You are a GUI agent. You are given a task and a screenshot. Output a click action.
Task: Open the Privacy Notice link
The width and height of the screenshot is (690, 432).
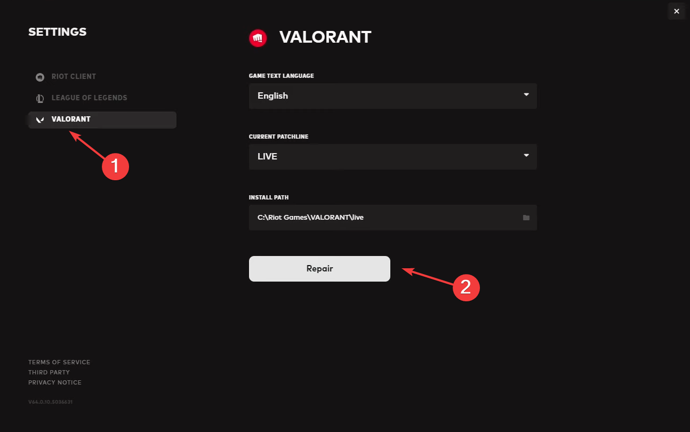(55, 382)
